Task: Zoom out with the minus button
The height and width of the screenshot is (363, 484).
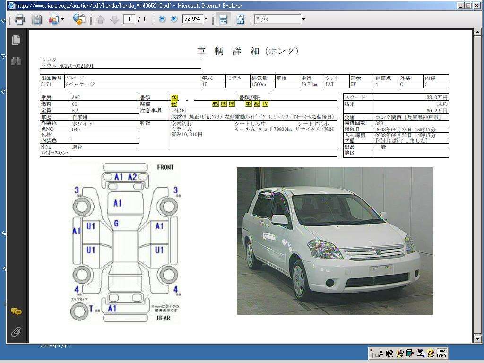Action: [x=162, y=19]
